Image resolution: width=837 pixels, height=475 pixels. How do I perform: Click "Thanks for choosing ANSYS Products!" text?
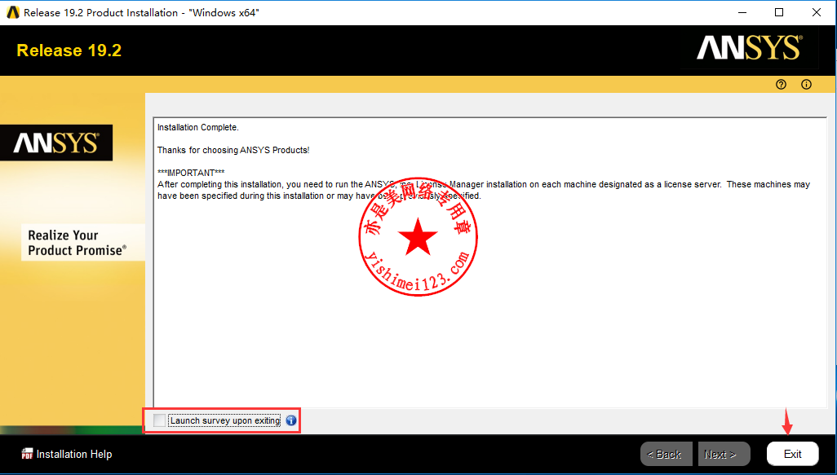pos(233,151)
